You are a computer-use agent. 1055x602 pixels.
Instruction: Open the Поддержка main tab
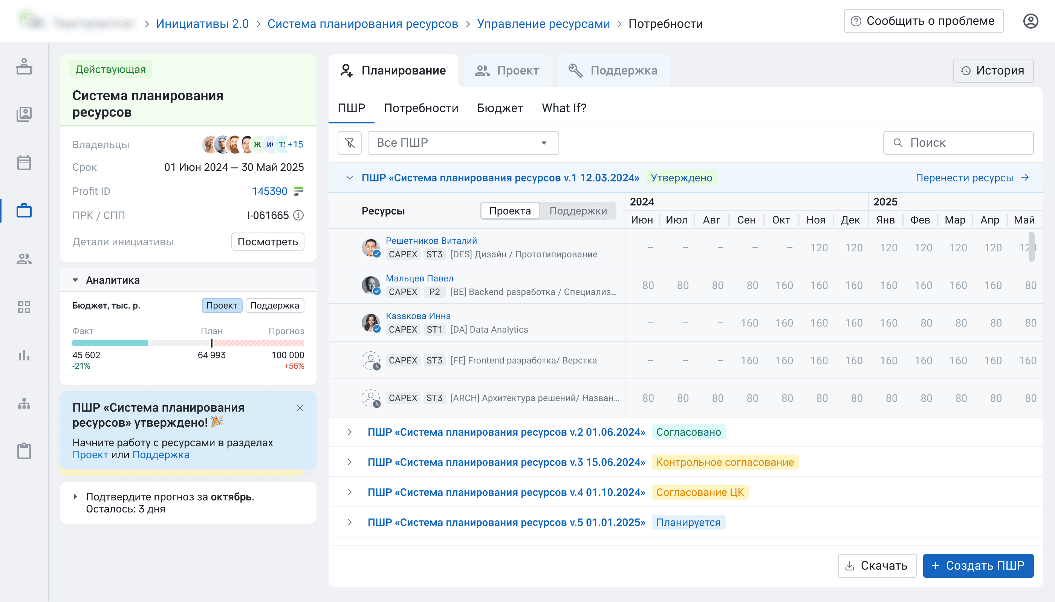613,71
